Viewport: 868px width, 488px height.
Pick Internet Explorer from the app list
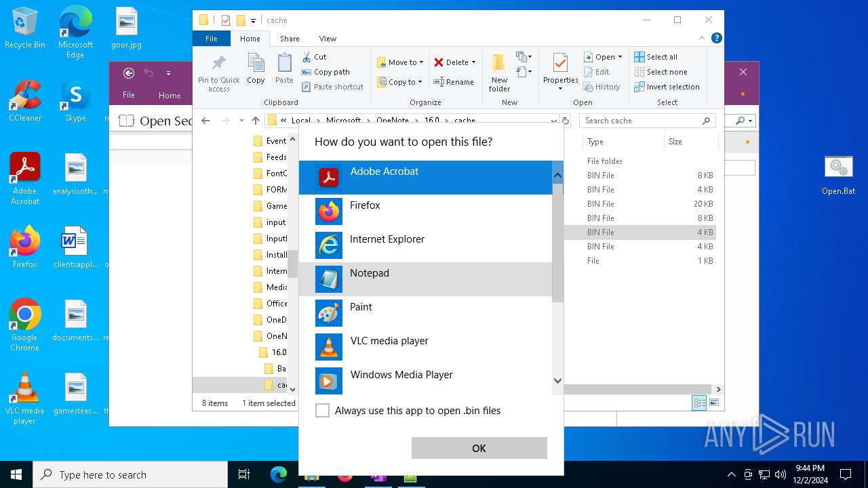426,245
